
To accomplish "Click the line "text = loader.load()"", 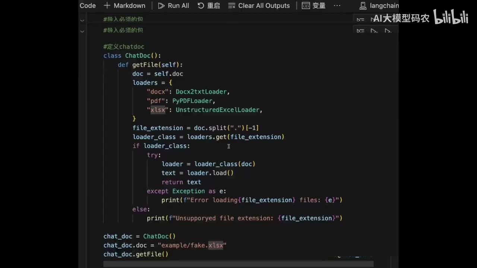I will [198, 173].
